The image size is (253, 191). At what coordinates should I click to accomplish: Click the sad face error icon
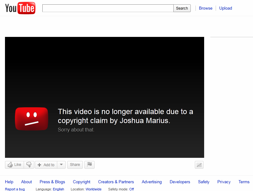point(32,119)
